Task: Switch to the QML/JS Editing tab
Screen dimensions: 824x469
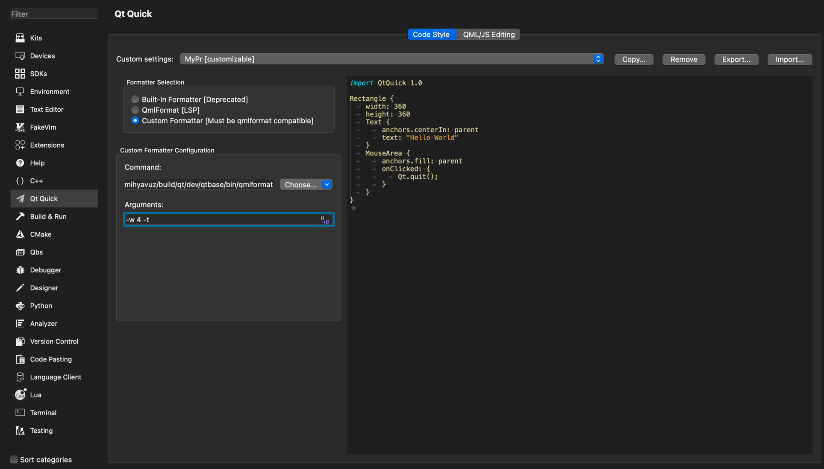Action: click(489, 34)
